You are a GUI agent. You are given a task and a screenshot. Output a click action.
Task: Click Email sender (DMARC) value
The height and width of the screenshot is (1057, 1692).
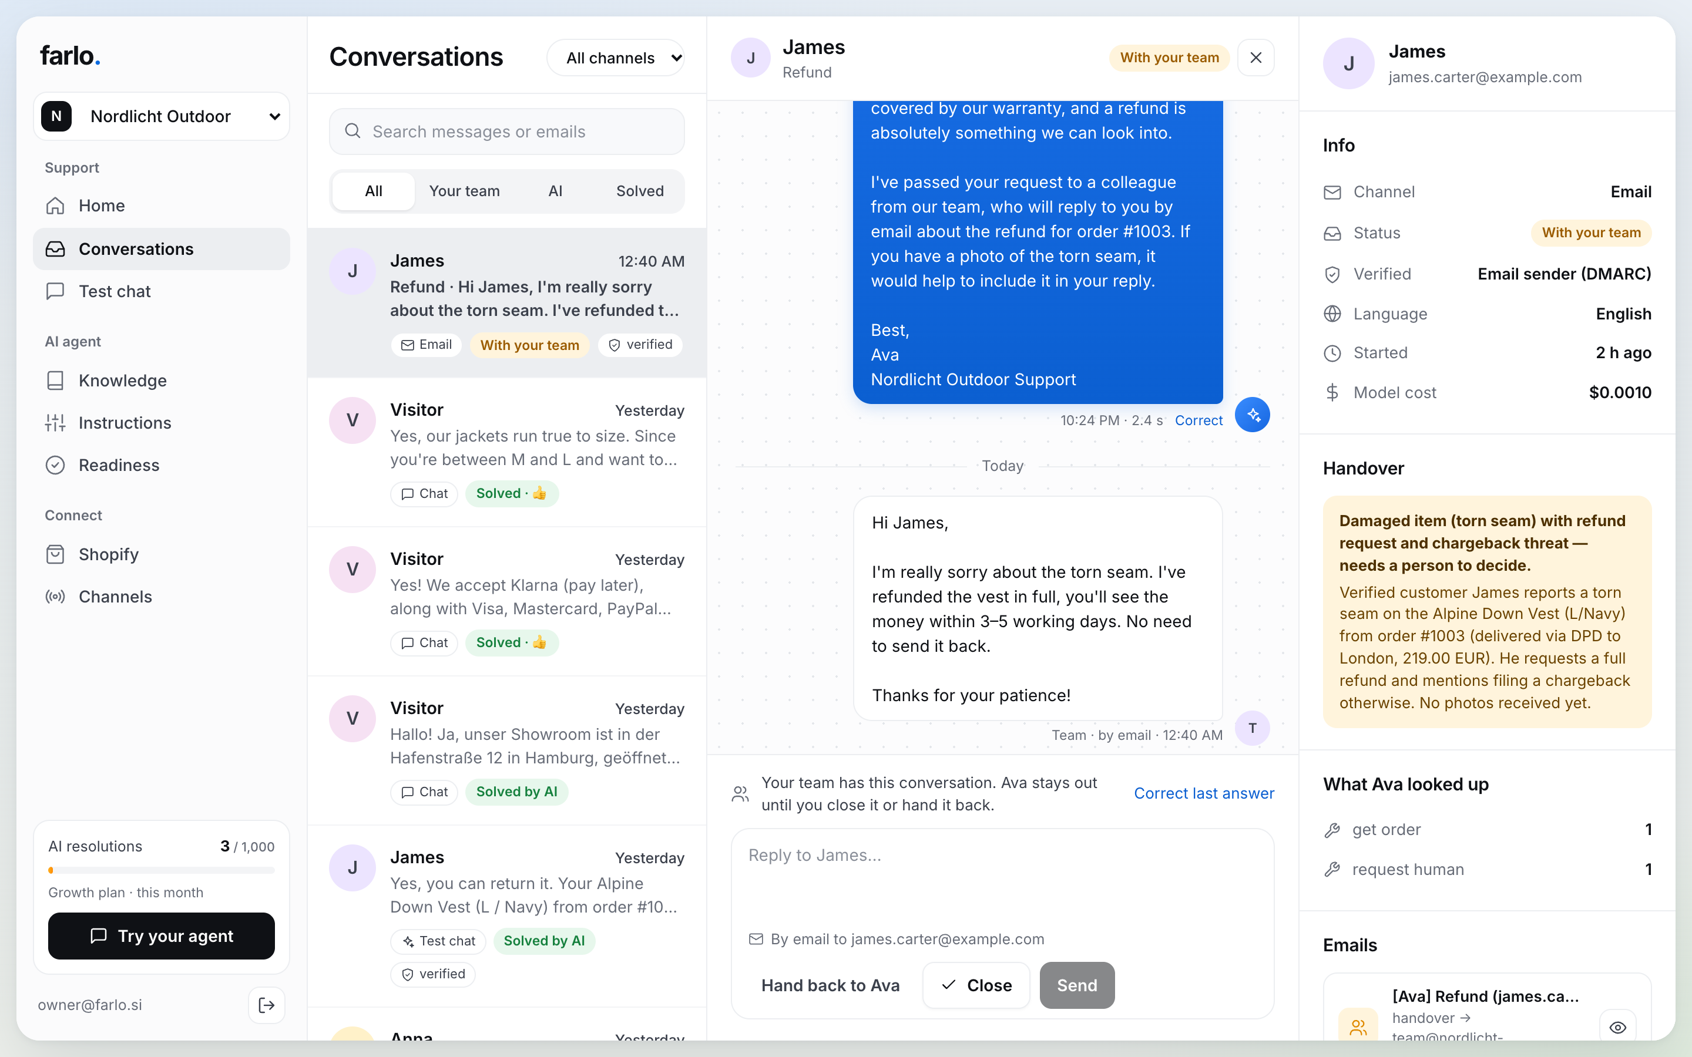pyautogui.click(x=1564, y=273)
